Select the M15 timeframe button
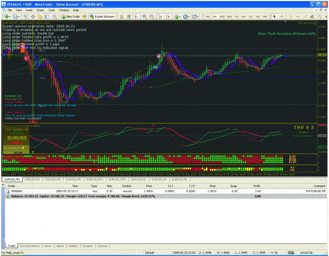This screenshot has height=256, width=329. coord(222,16)
